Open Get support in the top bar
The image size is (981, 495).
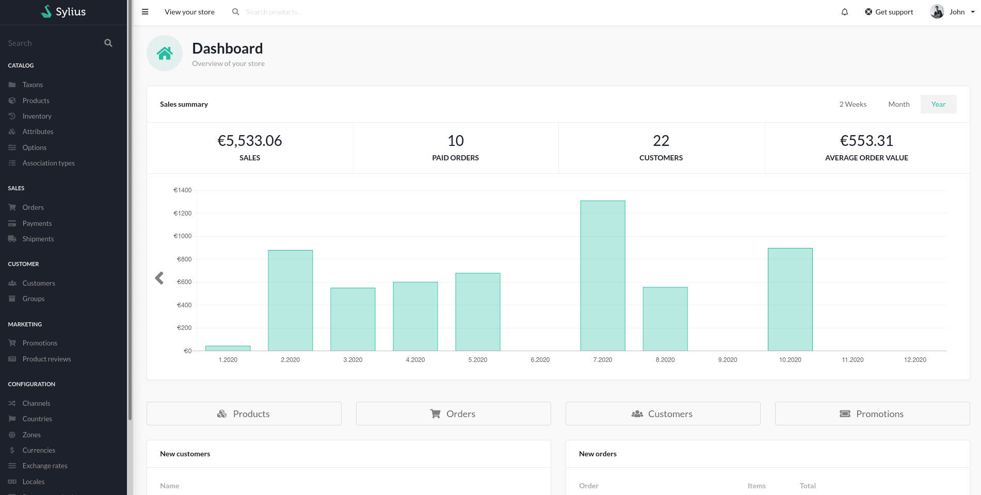pos(889,11)
